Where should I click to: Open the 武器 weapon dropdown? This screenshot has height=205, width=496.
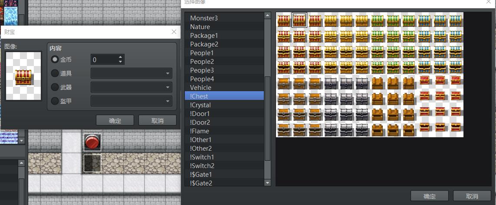coord(131,87)
